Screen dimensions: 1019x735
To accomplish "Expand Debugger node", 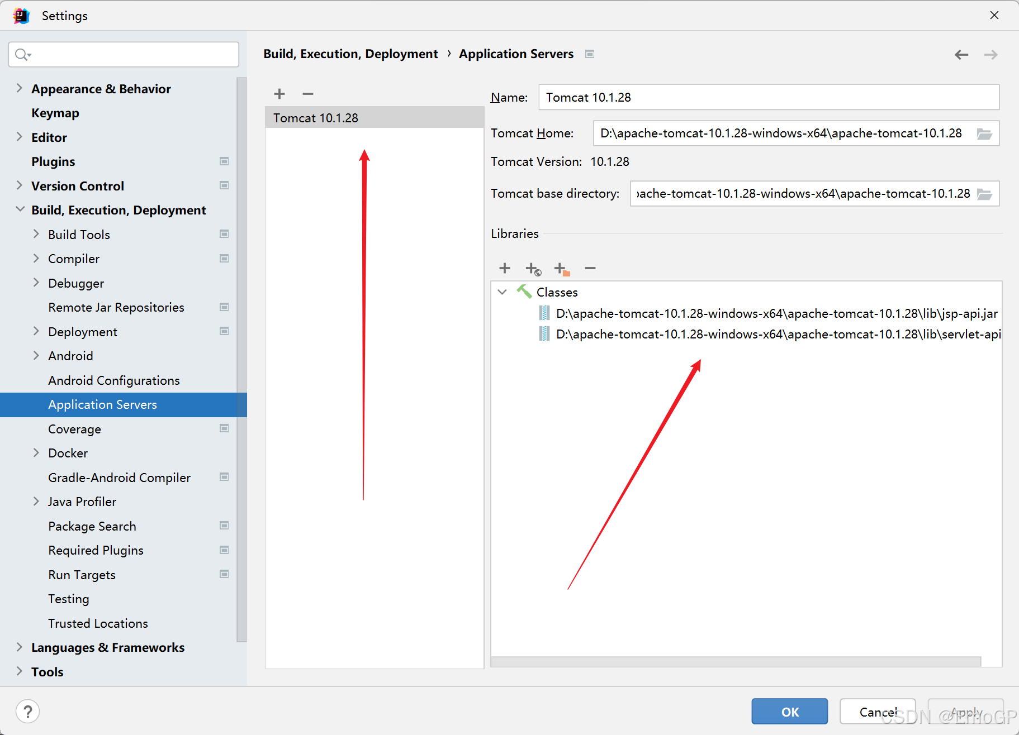I will point(36,283).
